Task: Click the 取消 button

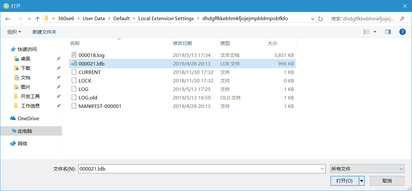Action: pos(387,181)
